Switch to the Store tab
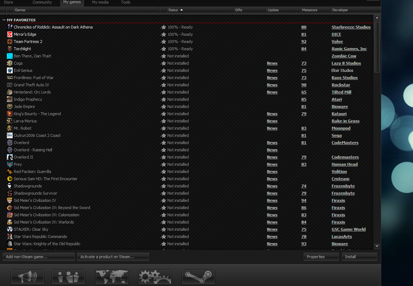 coord(8,3)
